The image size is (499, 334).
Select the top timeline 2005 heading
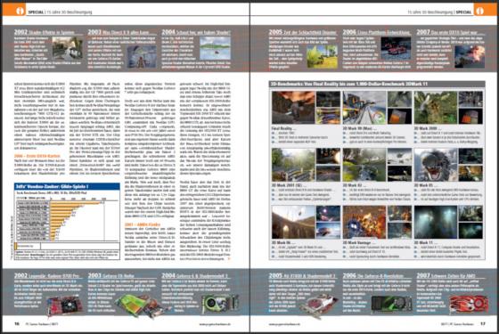pos(303,32)
